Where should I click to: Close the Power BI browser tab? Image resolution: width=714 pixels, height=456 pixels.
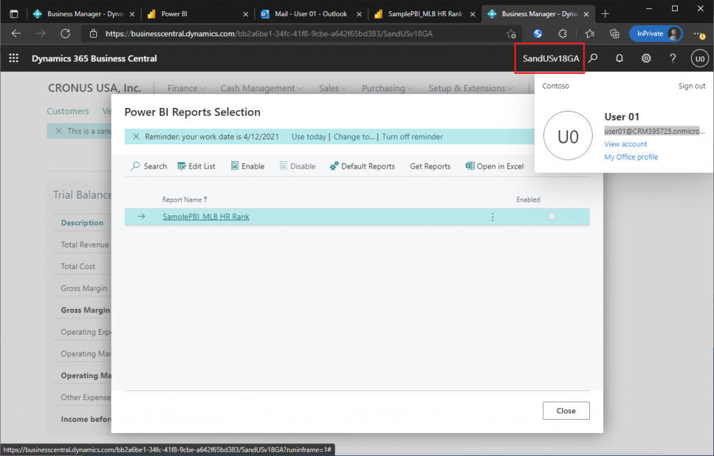pyautogui.click(x=245, y=14)
